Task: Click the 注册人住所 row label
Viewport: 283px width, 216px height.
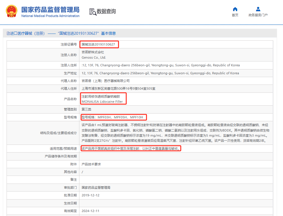Action: (x=69, y=65)
